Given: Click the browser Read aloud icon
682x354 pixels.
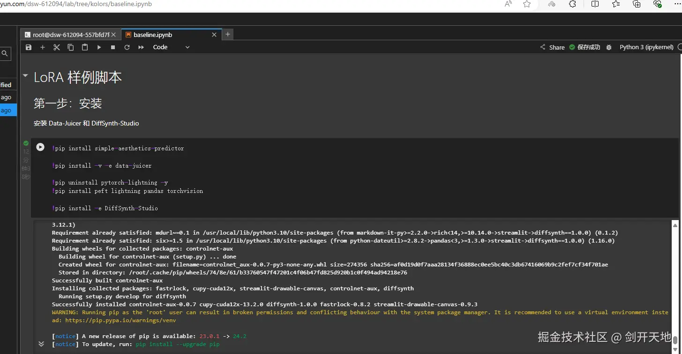Looking at the screenshot, I should (x=508, y=4).
